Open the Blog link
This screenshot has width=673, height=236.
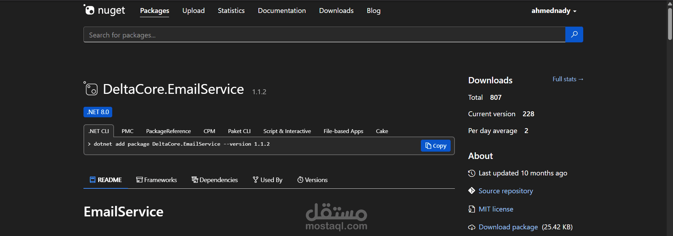pyautogui.click(x=373, y=11)
